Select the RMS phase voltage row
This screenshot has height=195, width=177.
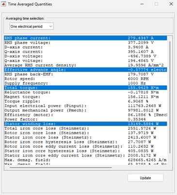pos(85,43)
